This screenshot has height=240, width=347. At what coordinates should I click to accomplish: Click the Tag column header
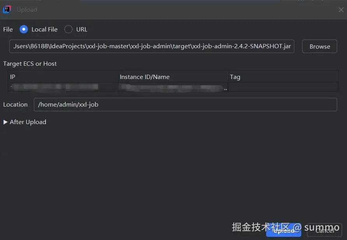coord(283,77)
